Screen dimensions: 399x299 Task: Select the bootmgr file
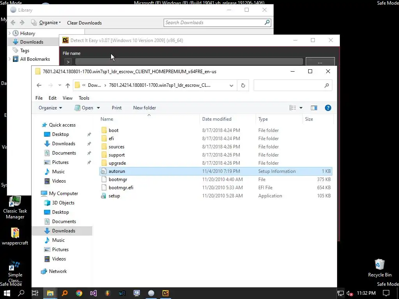point(118,179)
